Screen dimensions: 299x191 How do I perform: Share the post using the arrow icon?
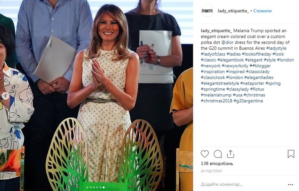(x=230, y=154)
